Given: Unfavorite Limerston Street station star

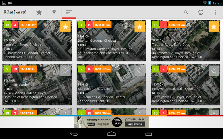Looking at the screenshot, I should coord(66,26).
